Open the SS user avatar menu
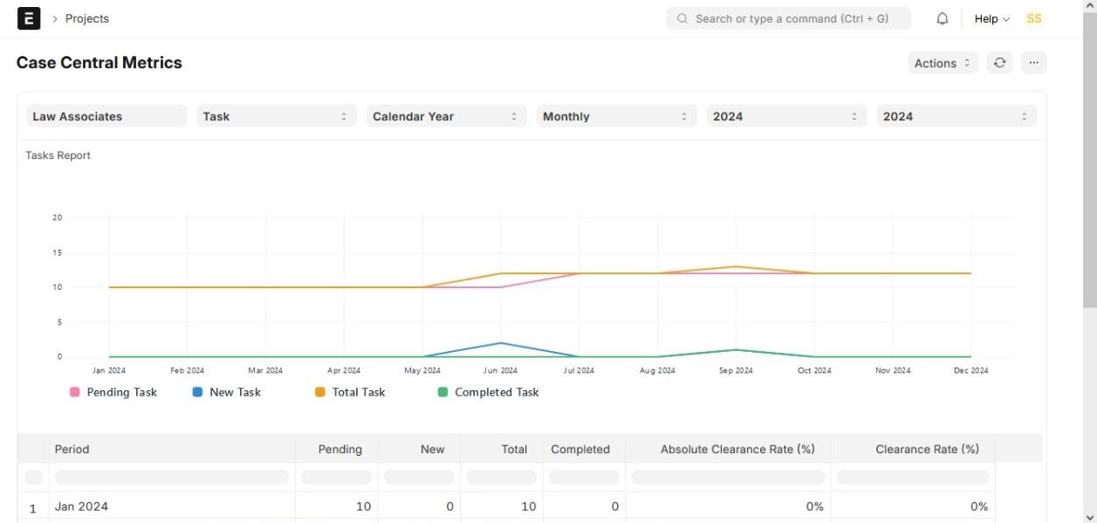1097x523 pixels. (1034, 18)
